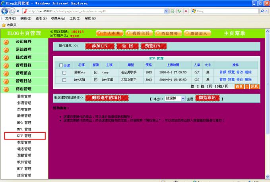
Task: Click the 首頁 X icon for 最新ktv
Action: coord(95,73)
